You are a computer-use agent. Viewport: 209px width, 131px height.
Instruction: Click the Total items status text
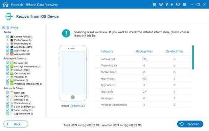(x=82, y=125)
